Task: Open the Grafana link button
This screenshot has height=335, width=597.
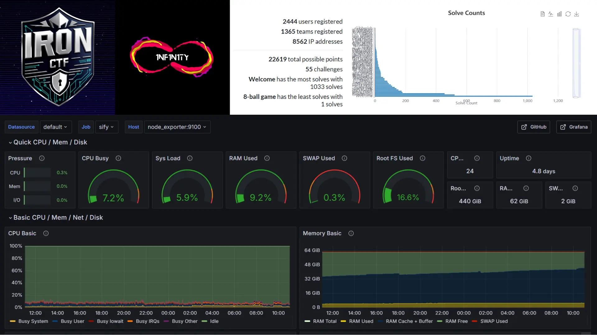Action: (574, 127)
